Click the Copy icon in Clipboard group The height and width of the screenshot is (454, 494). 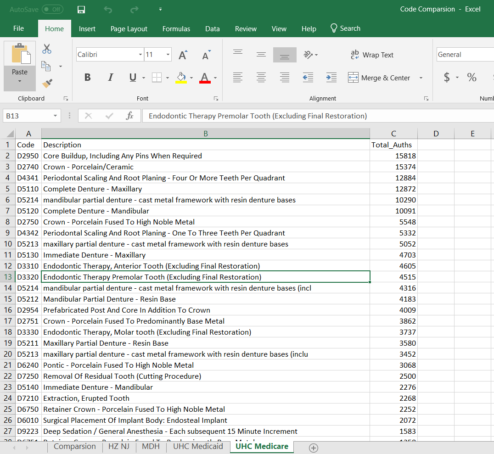pos(46,65)
